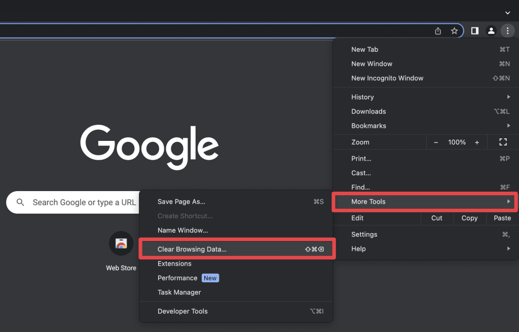519x332 pixels.
Task: Open Extensions from More Tools
Action: click(x=236, y=264)
